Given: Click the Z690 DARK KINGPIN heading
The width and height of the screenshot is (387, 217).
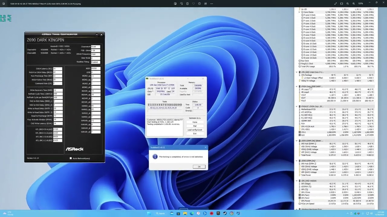Looking at the screenshot, I should (45, 40).
